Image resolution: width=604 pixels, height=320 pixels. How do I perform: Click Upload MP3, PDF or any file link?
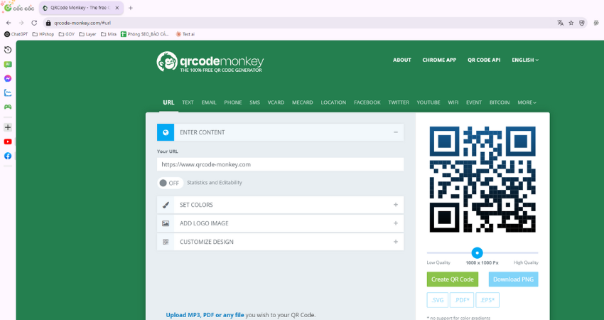point(205,315)
